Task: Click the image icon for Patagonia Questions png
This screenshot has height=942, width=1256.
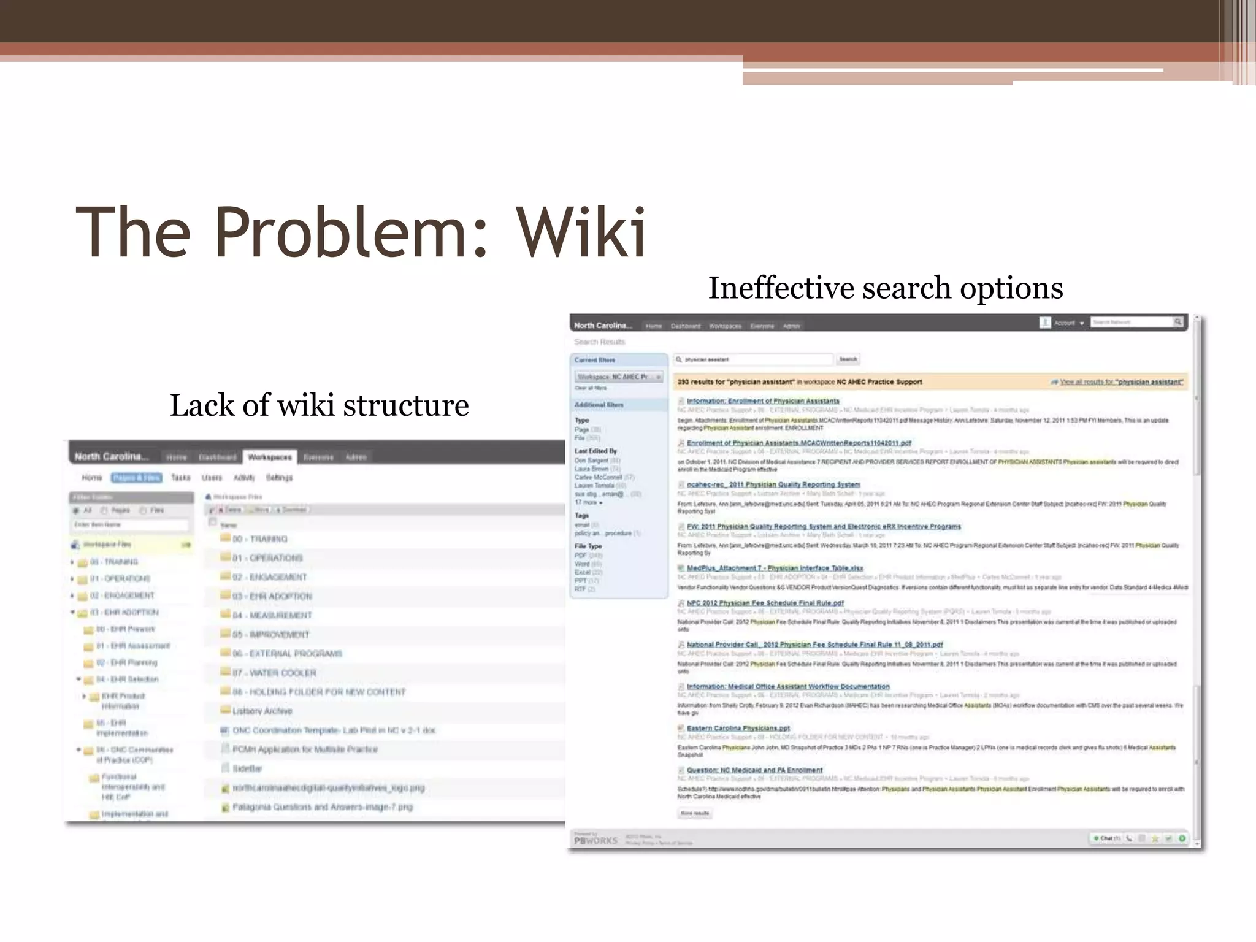Action: click(x=225, y=807)
